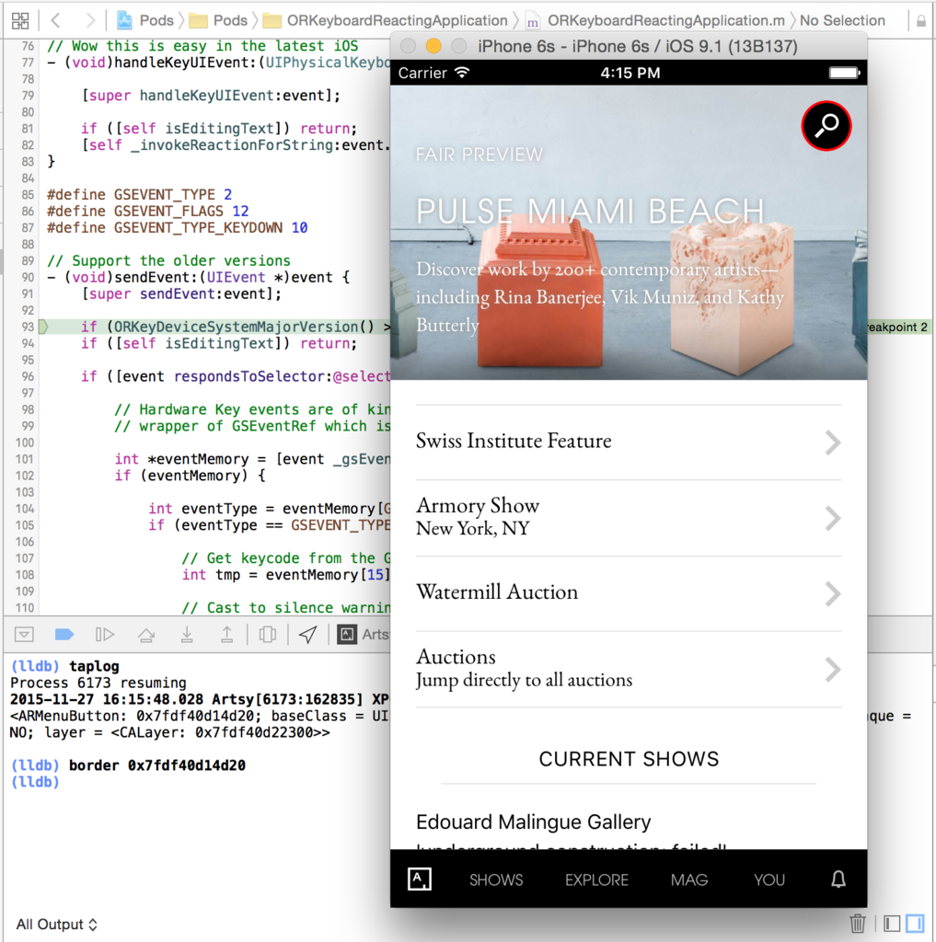This screenshot has width=936, height=942.
Task: Select Pods project in jump bar
Action: point(145,21)
